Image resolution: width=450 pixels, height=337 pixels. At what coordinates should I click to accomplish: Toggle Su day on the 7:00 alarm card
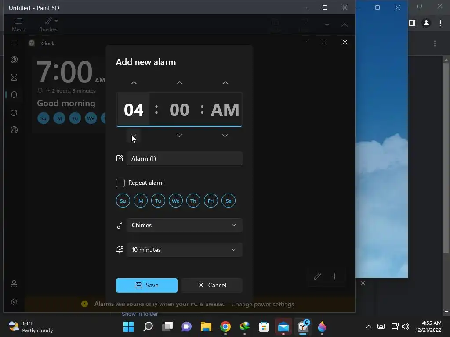(x=44, y=118)
